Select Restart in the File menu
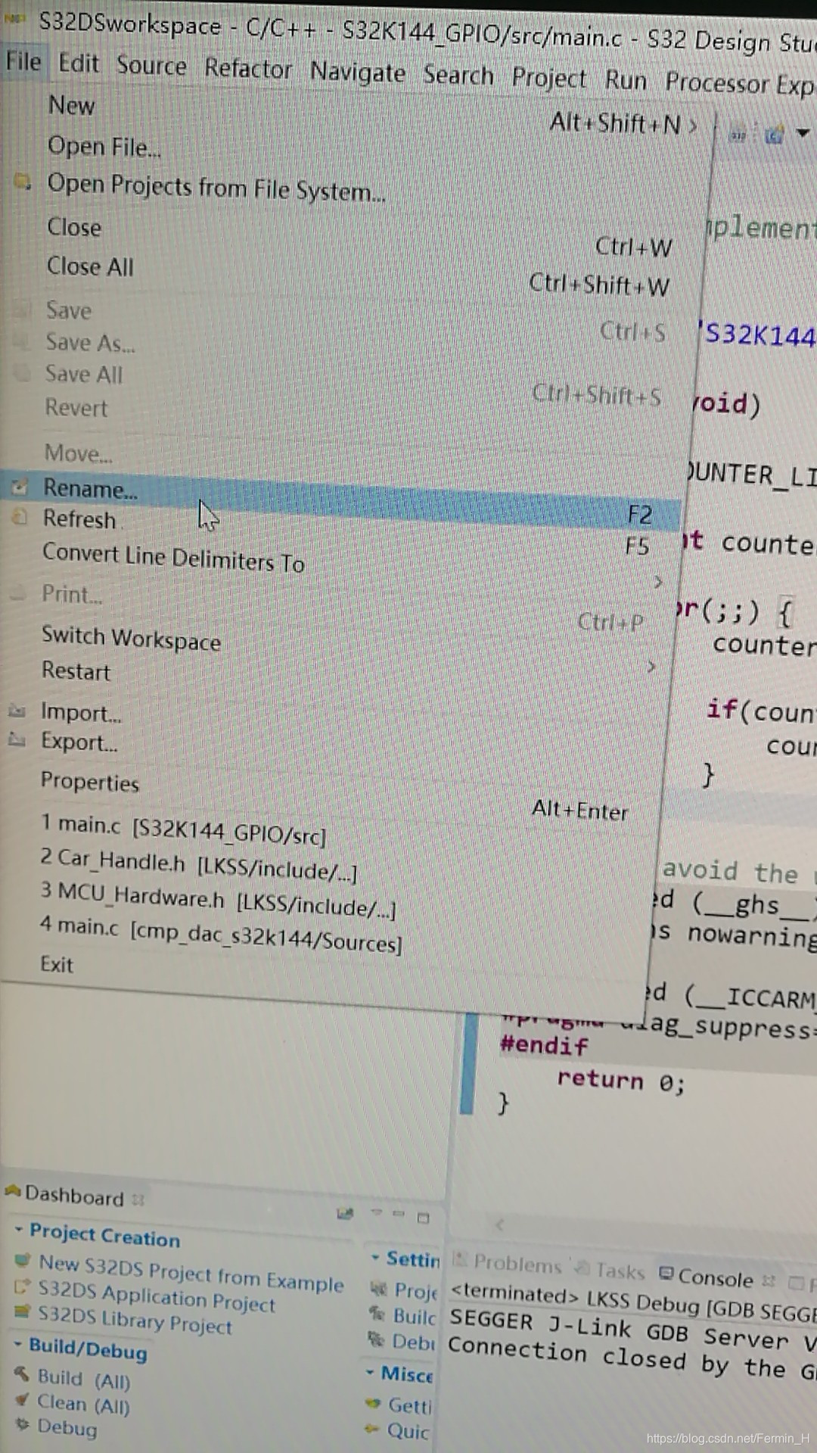This screenshot has height=1453, width=817. pos(76,671)
